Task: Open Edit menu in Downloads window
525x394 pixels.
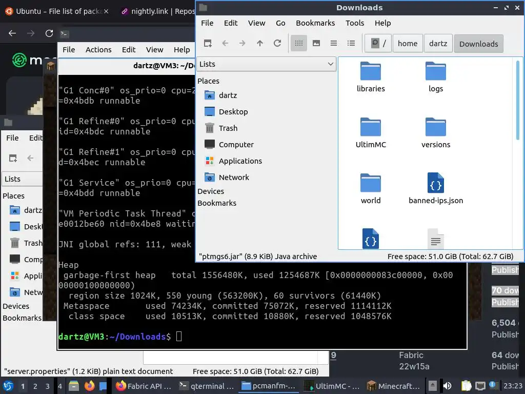Action: 231,23
